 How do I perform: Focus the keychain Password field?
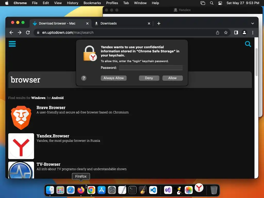(151, 68)
